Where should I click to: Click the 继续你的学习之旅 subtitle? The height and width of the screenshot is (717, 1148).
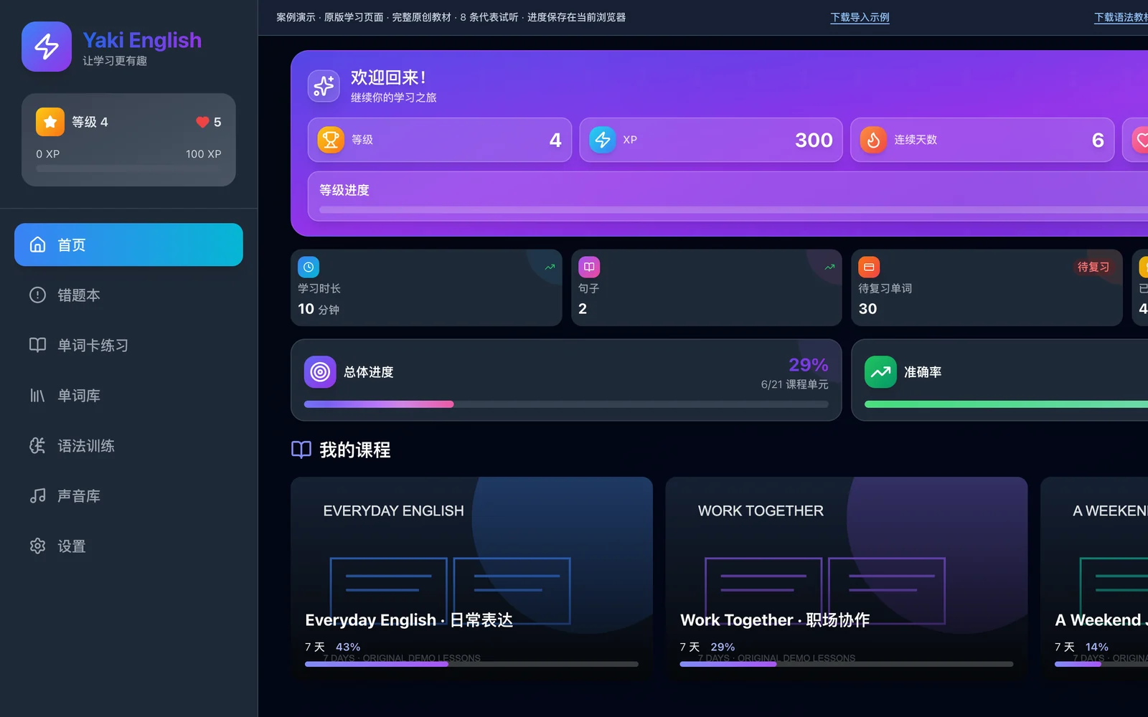click(393, 98)
